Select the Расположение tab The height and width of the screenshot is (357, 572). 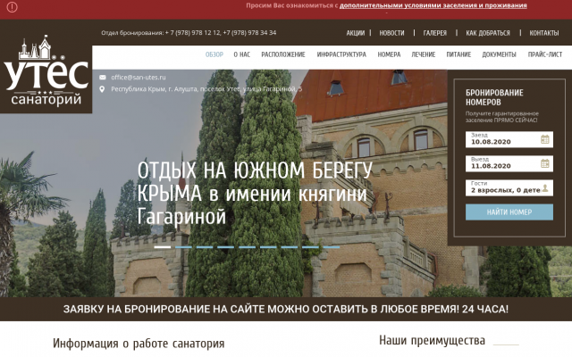(x=283, y=54)
